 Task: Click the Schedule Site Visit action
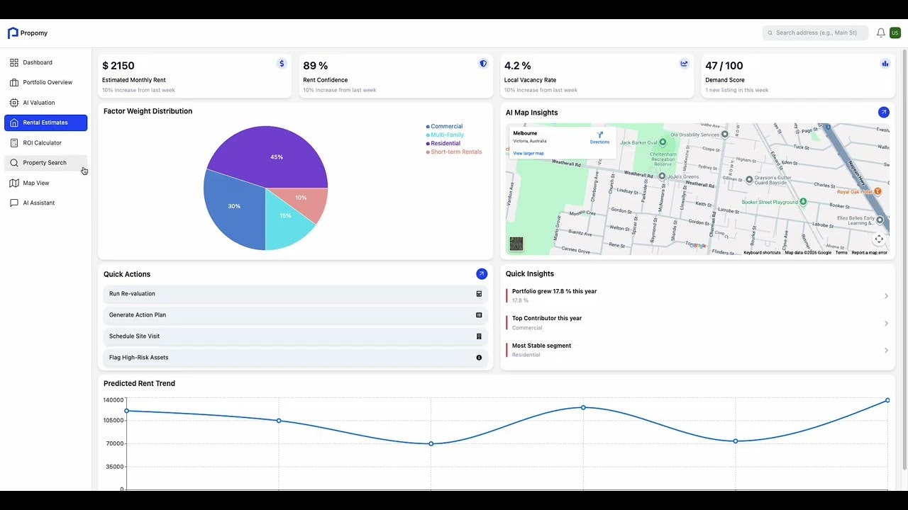(x=296, y=336)
